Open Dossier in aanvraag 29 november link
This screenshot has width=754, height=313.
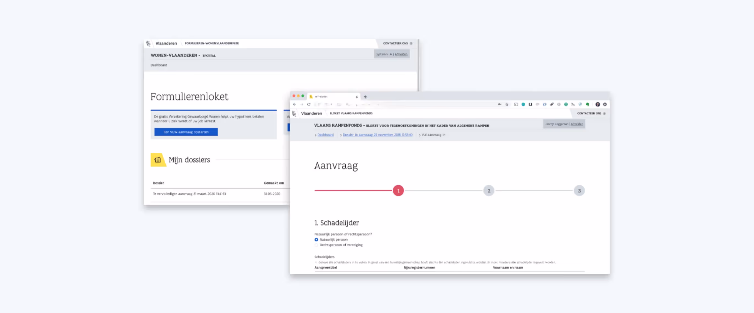coord(377,135)
